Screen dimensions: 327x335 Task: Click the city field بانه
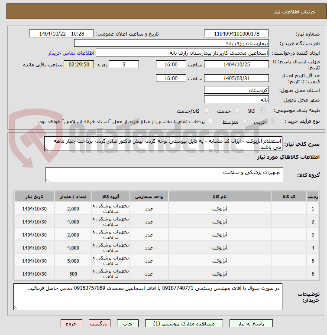pos(236,99)
